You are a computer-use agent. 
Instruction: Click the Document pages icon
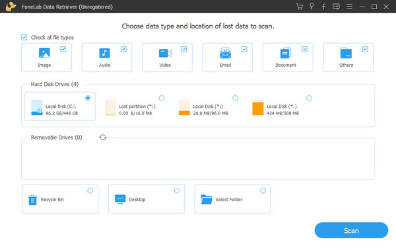click(x=286, y=53)
